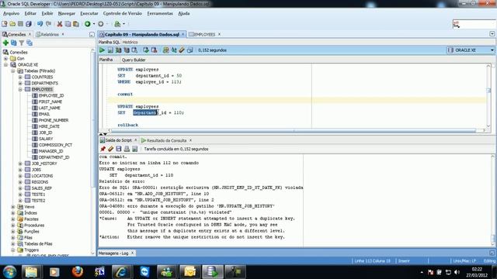This screenshot has height=279, width=497.
Task: Open the Ferramentas menu
Action: pos(160,14)
